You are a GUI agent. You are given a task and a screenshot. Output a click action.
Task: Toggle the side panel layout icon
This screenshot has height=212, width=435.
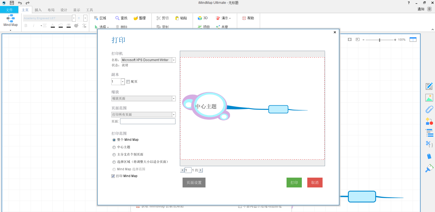tap(413, 40)
